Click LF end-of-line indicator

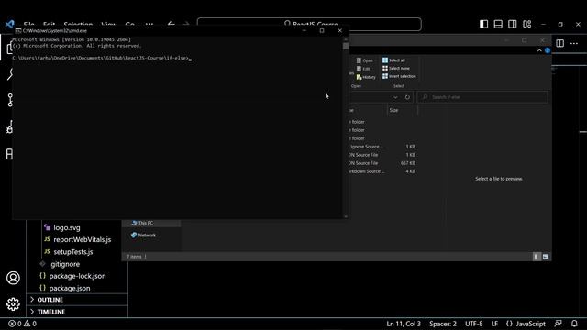494,324
